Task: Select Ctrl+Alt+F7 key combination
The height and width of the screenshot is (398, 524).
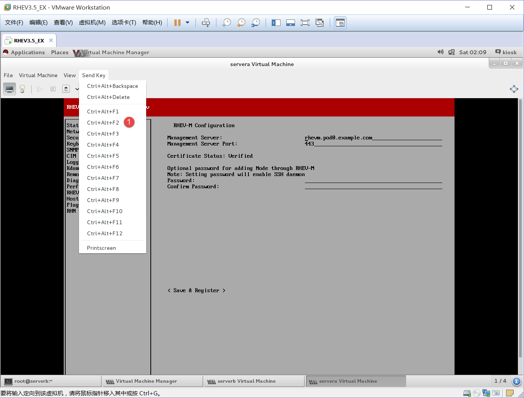Action: pyautogui.click(x=112, y=178)
